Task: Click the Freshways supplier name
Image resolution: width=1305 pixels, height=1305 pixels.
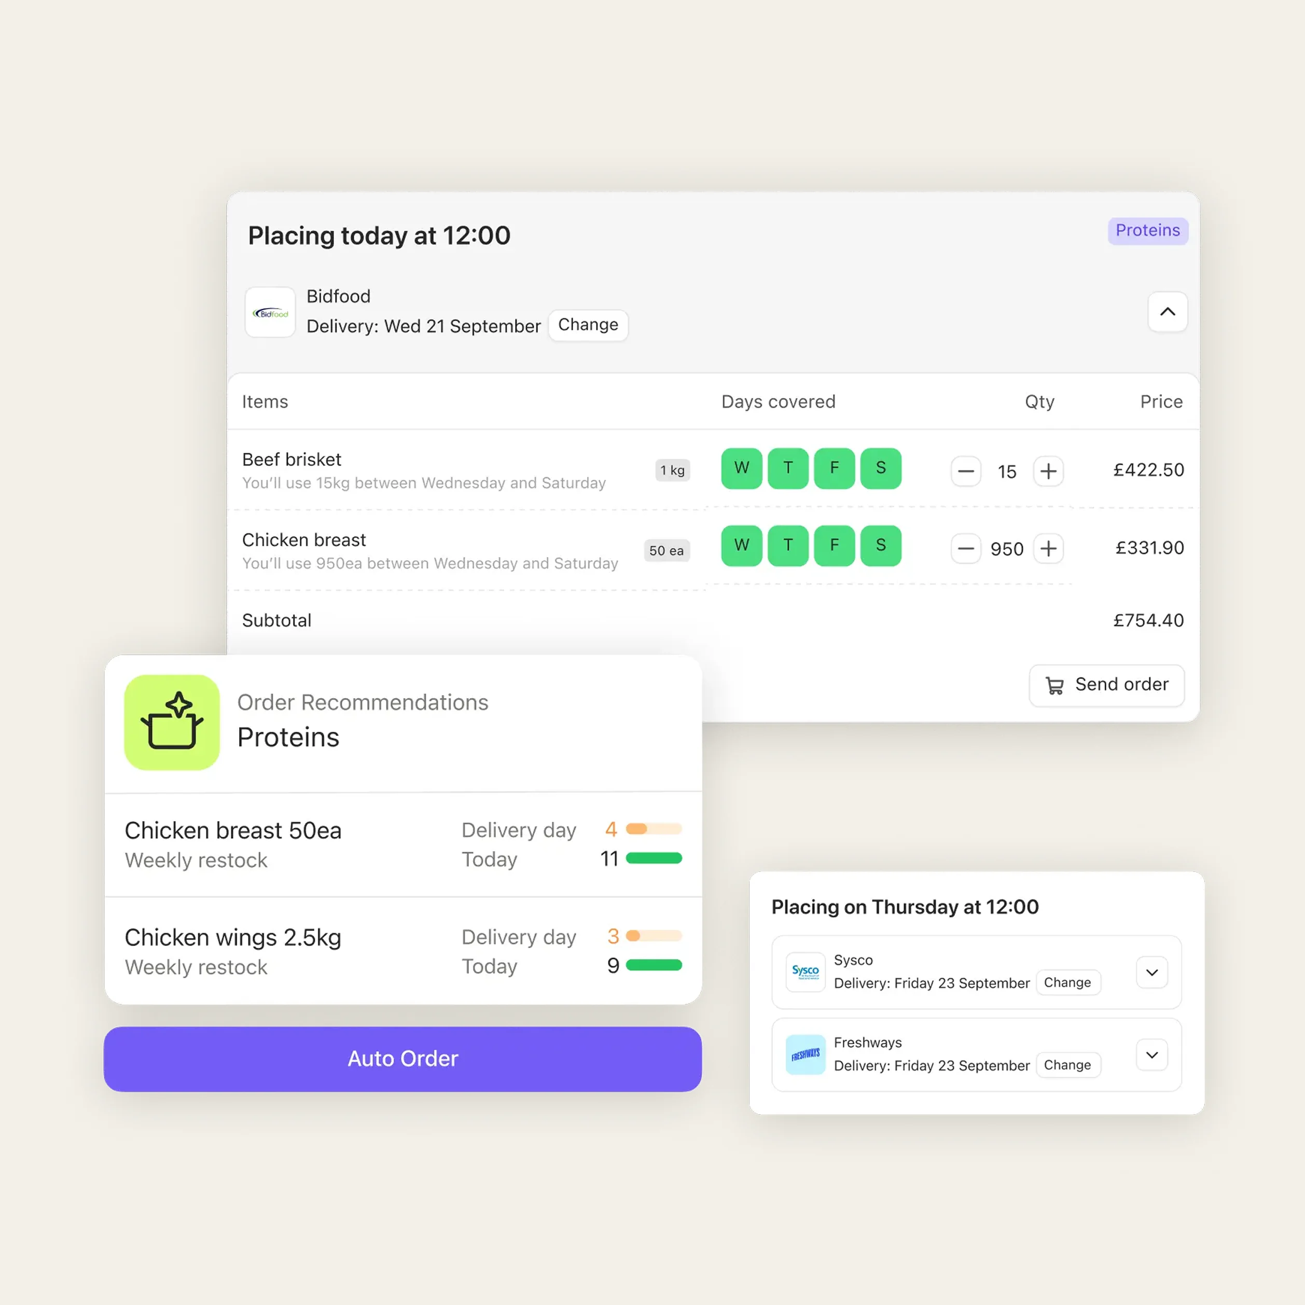Action: (868, 1042)
